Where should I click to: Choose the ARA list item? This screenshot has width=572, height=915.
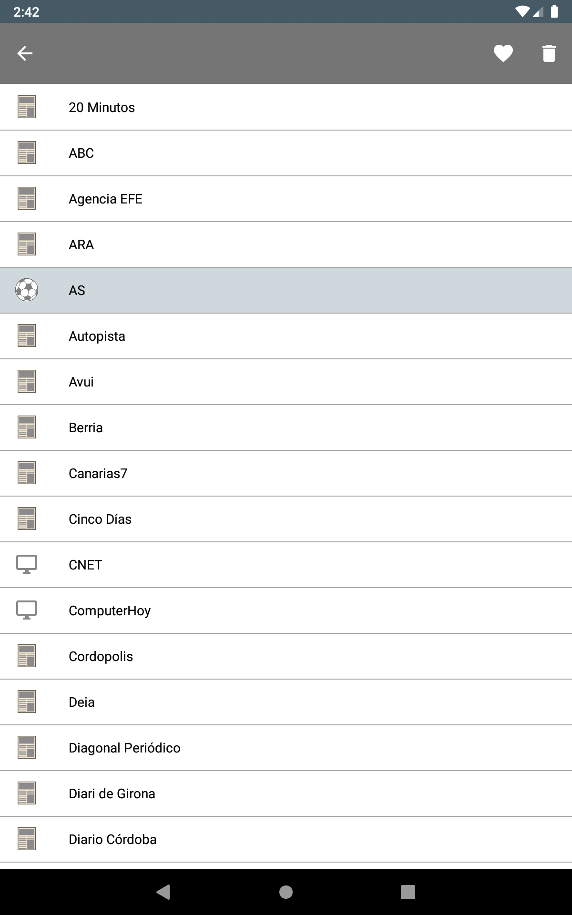click(286, 244)
